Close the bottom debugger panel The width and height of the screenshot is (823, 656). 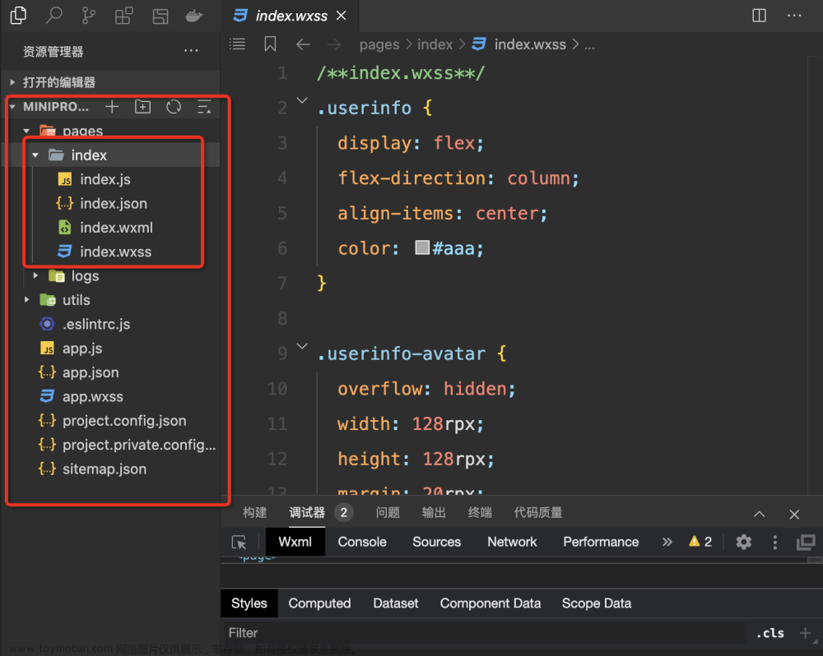click(x=794, y=514)
